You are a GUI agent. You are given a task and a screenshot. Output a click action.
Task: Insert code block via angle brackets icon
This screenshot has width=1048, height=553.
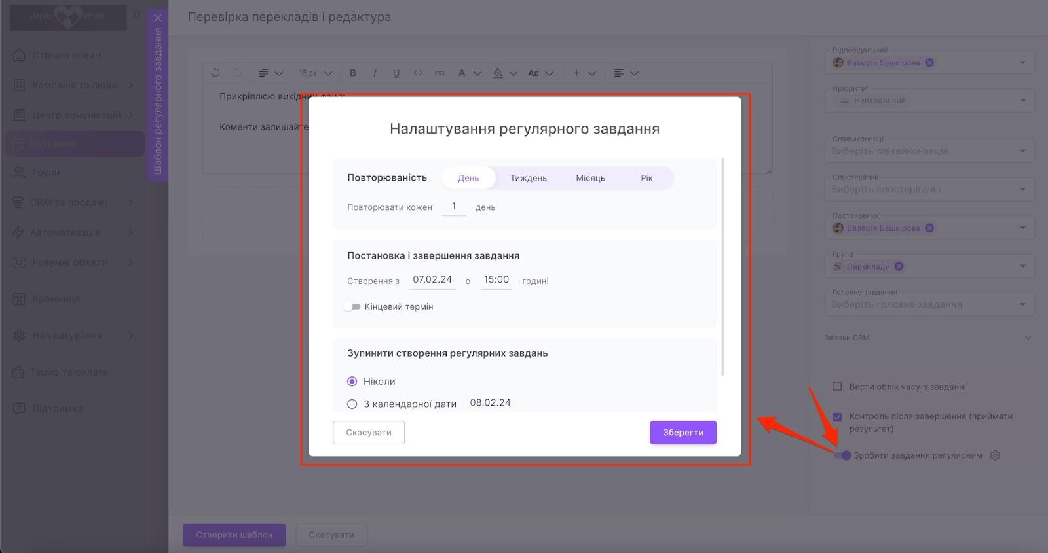[418, 73]
